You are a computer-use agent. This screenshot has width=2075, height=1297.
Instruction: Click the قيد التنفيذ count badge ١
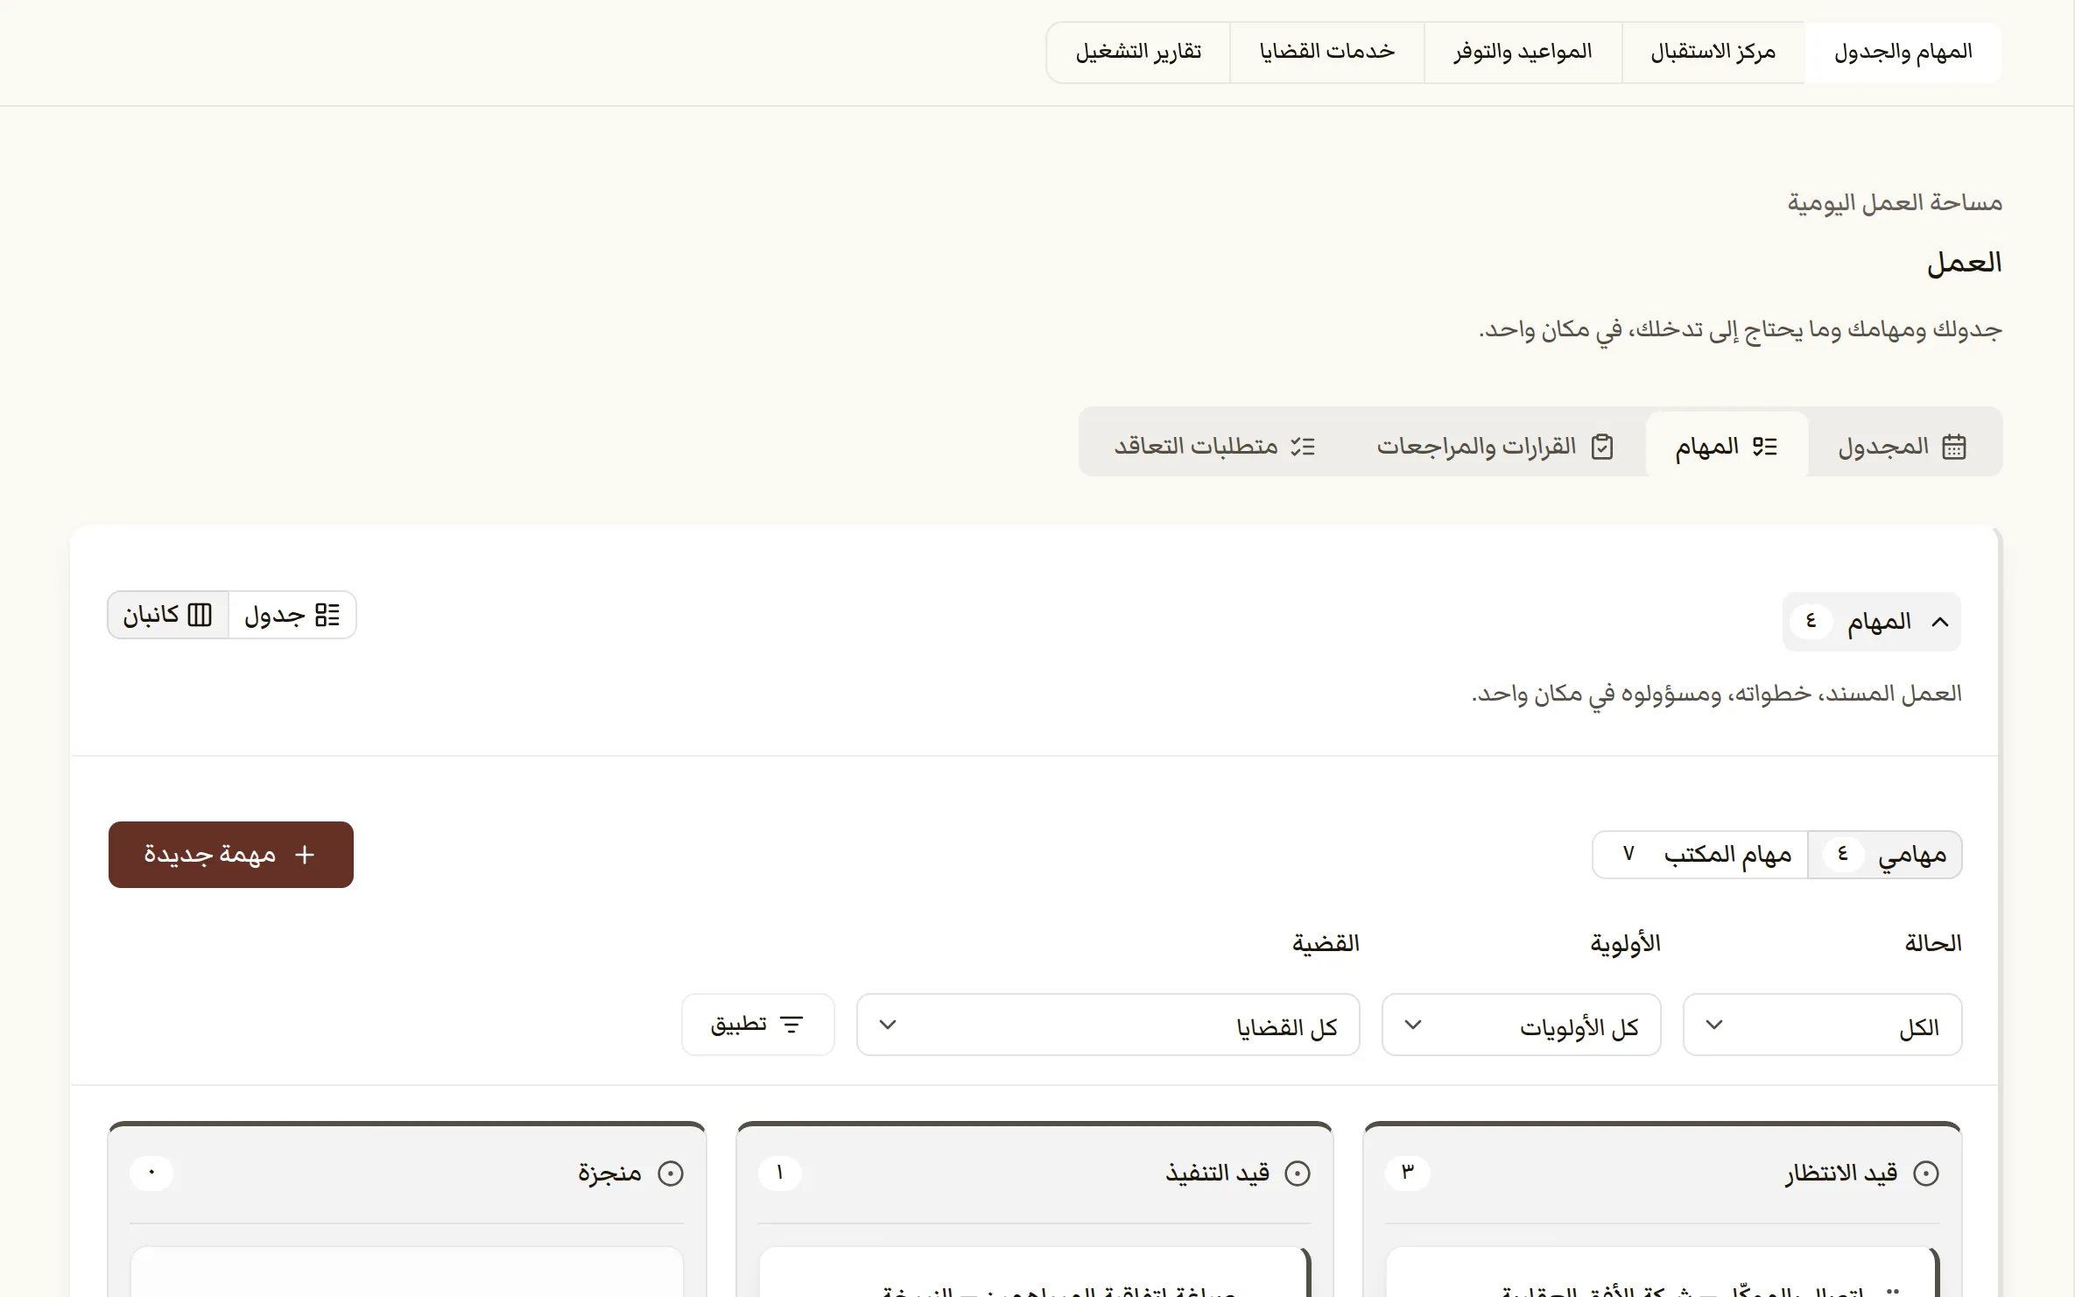780,1173
